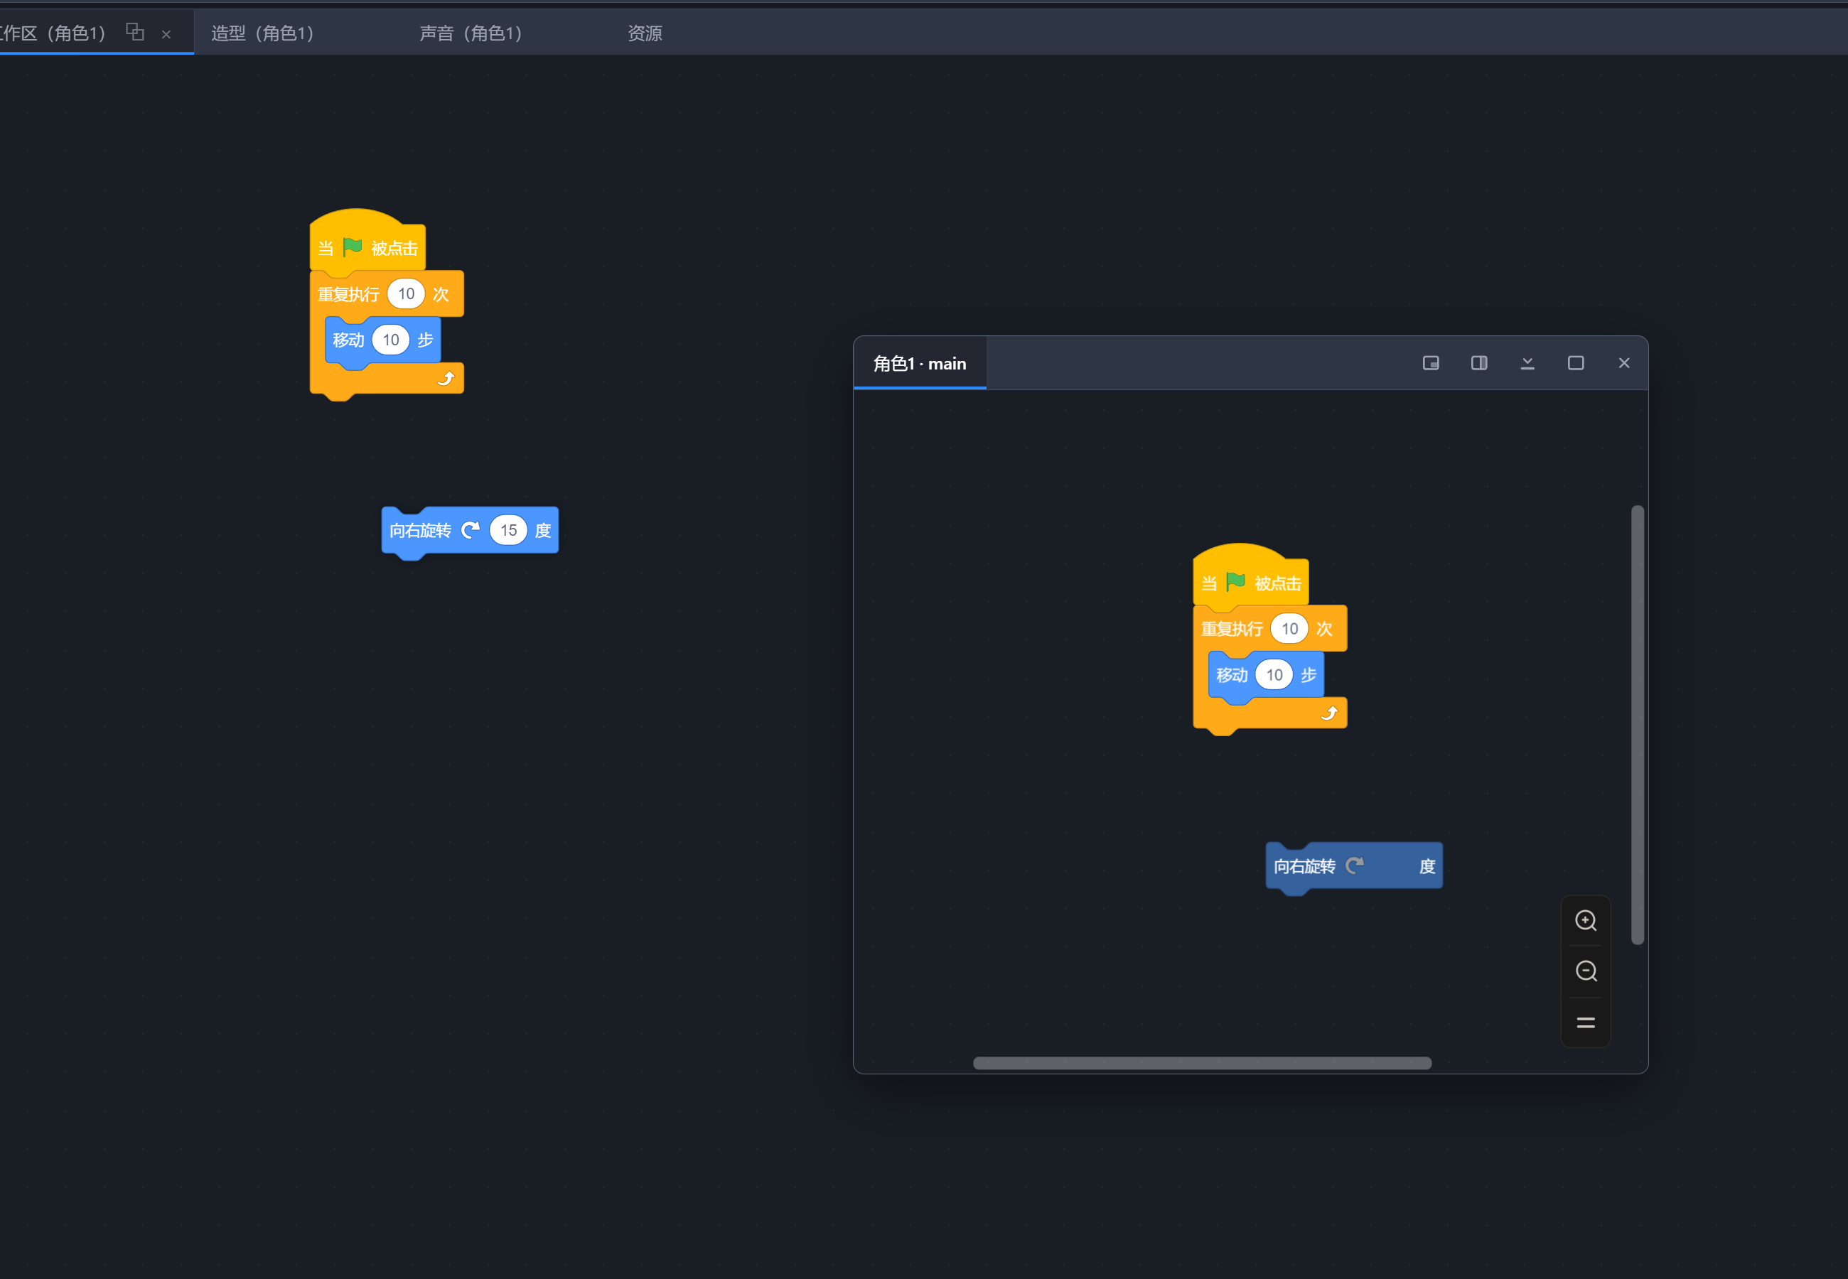Reset zoom with the equals icon

(x=1586, y=1022)
